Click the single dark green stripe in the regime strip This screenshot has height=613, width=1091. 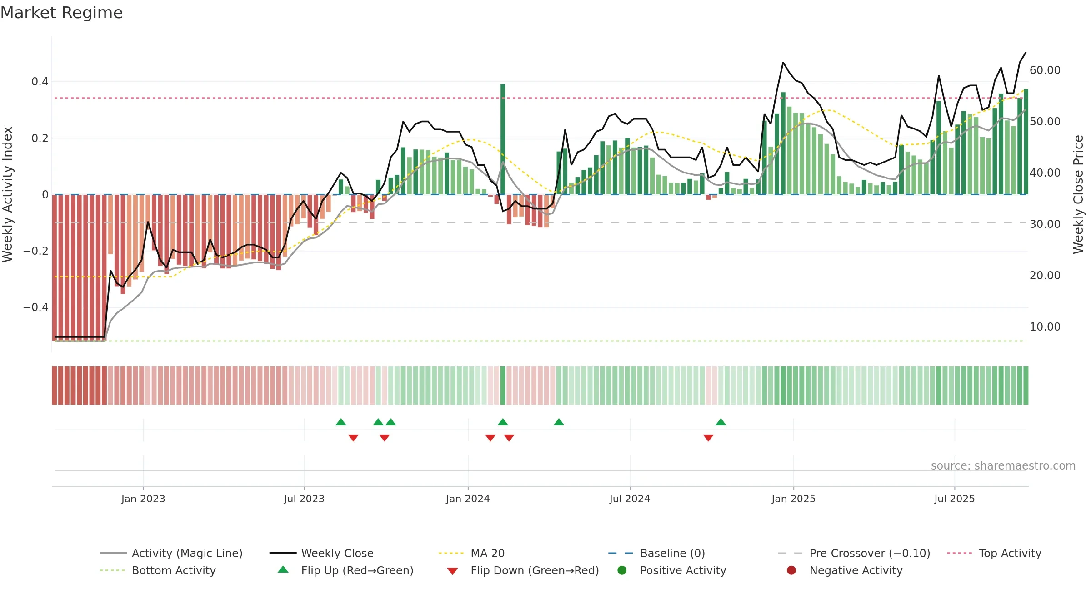pos(503,386)
